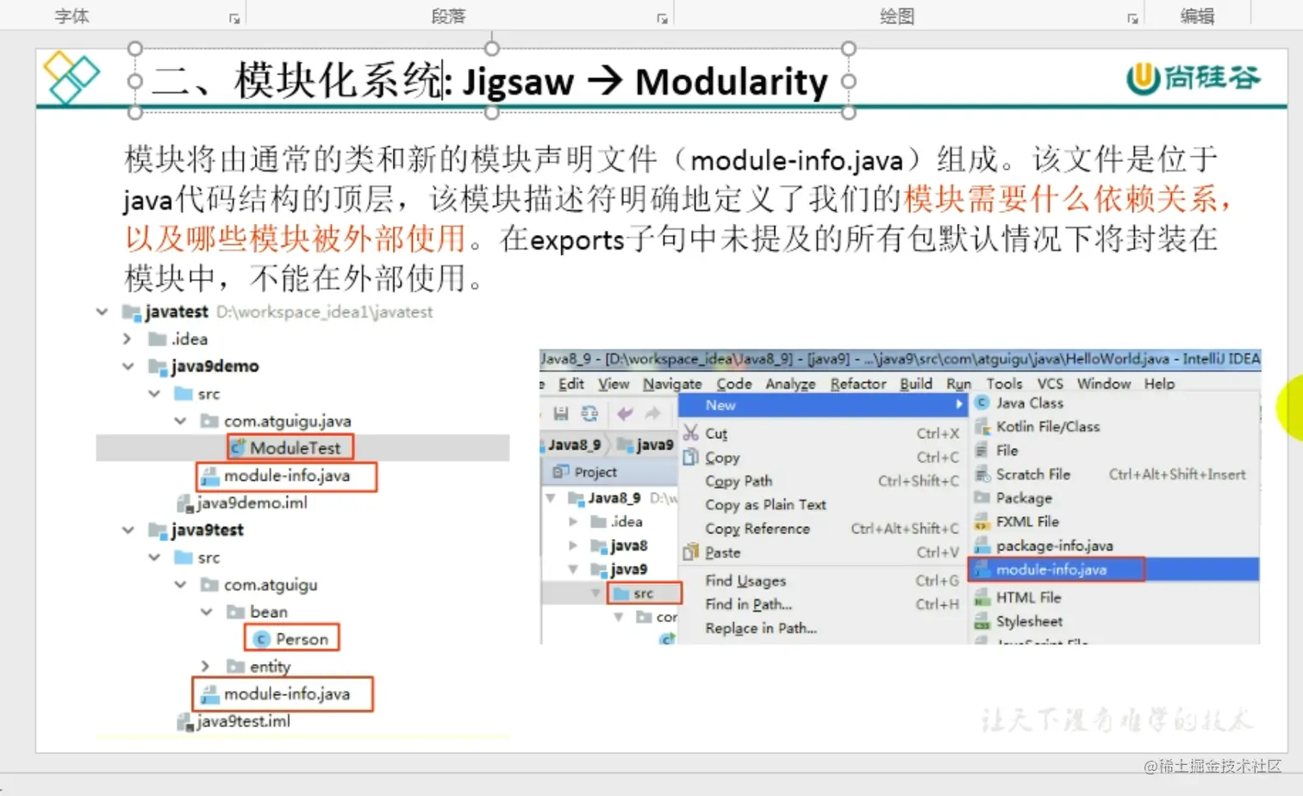The height and width of the screenshot is (796, 1303).
Task: Click the Back arrow in IntelliJ toolbar
Action: pos(625,414)
